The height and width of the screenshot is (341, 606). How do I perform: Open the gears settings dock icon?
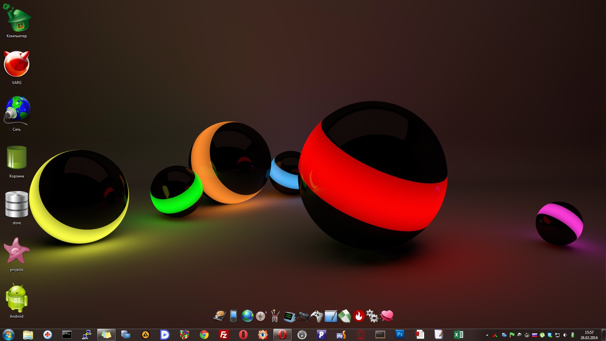click(372, 316)
